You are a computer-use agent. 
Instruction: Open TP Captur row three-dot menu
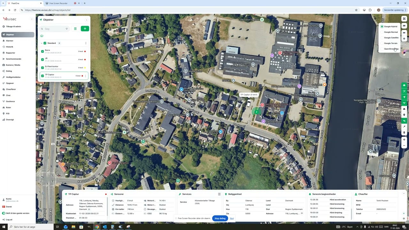pyautogui.click(x=85, y=76)
